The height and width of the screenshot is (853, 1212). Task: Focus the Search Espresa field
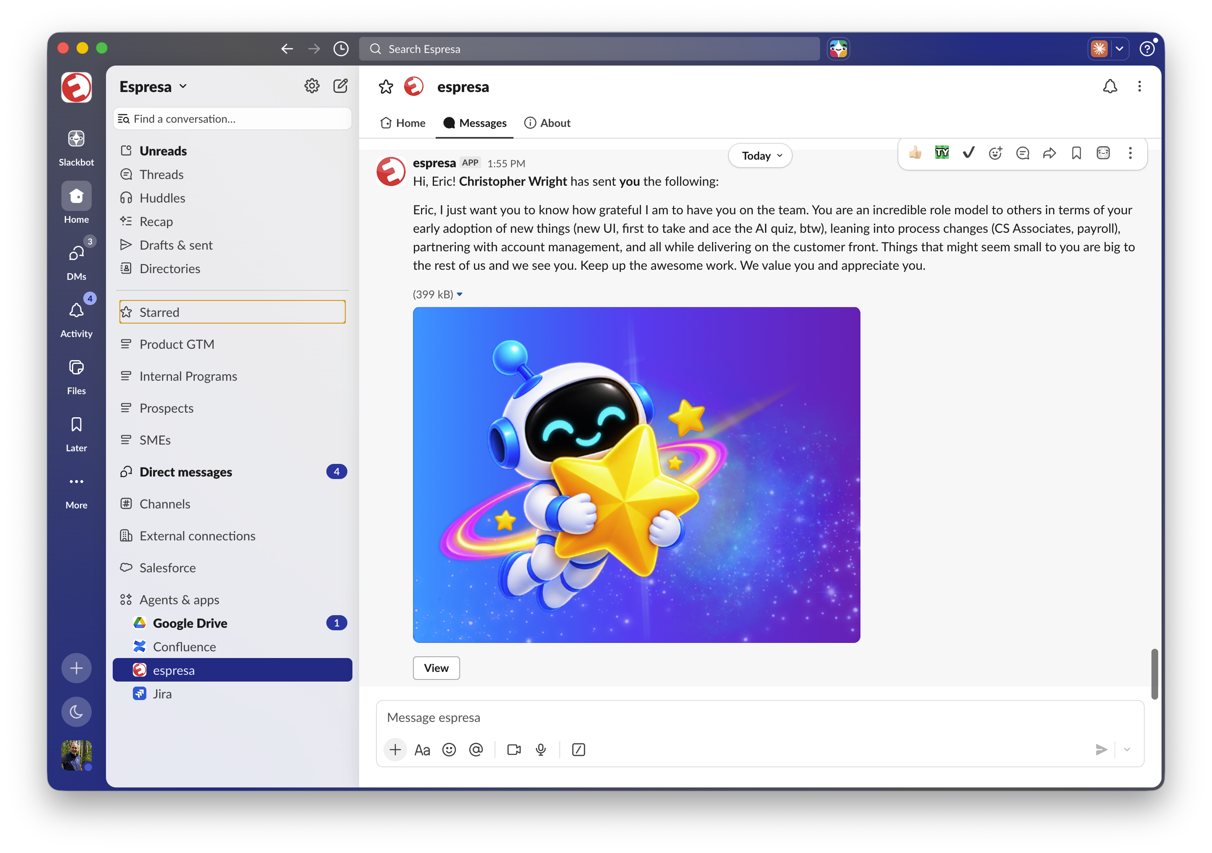pos(589,48)
